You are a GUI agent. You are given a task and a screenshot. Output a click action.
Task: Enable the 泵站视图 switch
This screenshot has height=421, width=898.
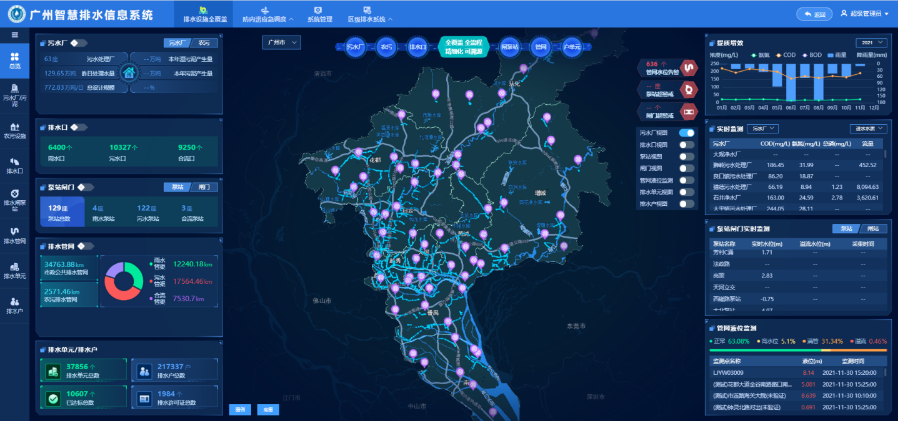pos(686,157)
